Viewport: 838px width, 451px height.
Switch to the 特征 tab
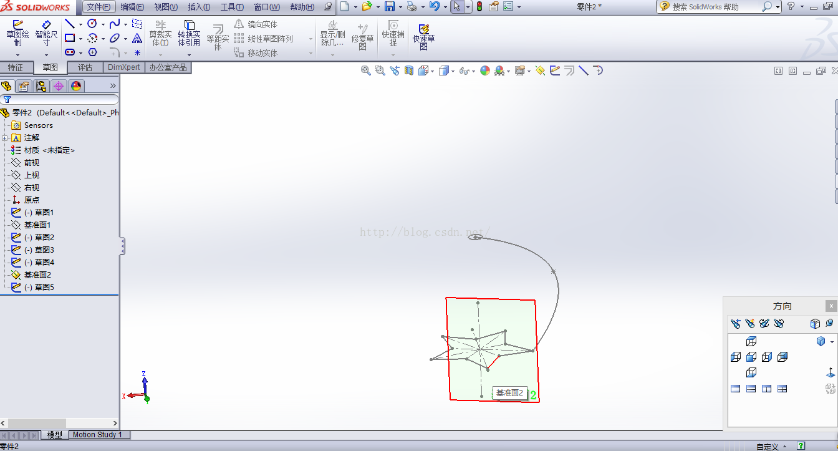coord(16,67)
